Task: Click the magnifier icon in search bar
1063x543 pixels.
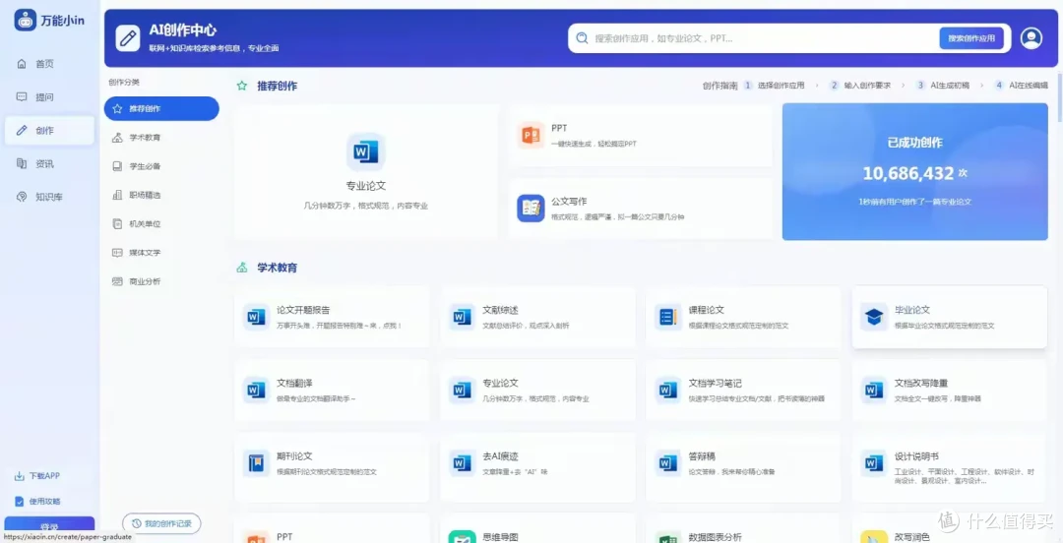Action: pos(581,38)
